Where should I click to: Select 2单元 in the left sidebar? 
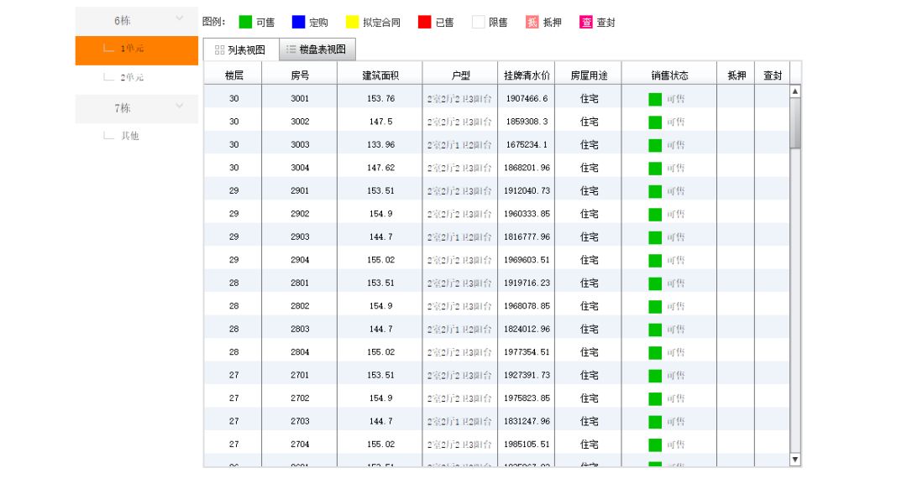[x=134, y=78]
